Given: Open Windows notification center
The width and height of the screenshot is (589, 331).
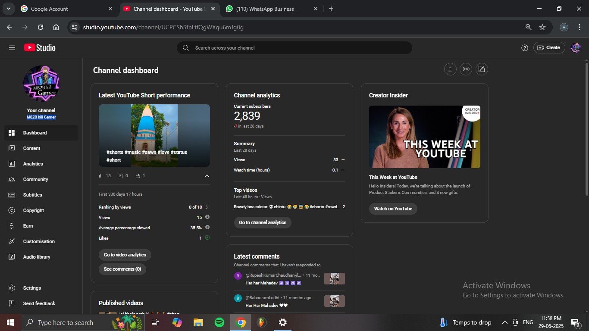Looking at the screenshot, I should click(575, 322).
